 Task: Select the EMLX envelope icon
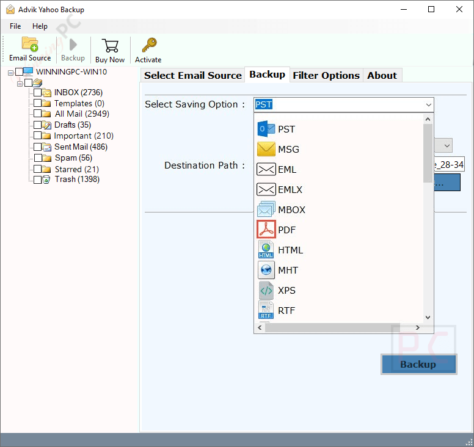pos(266,189)
